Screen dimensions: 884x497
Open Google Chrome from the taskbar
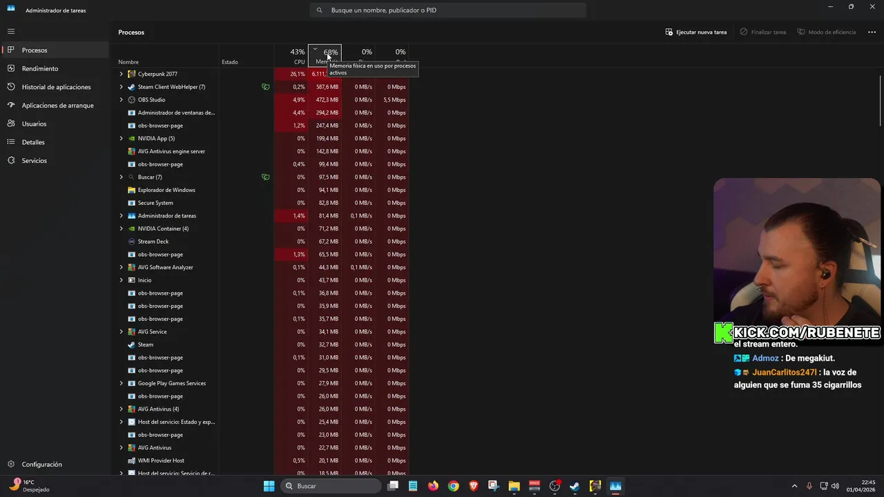tap(453, 486)
